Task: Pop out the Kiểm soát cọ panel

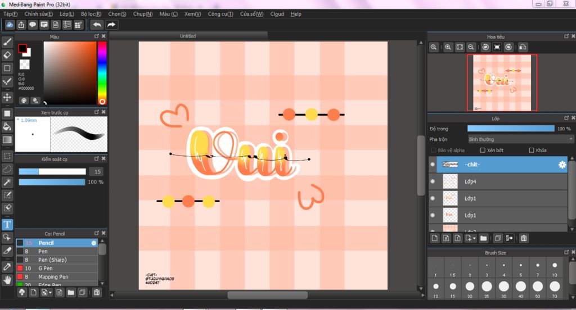Action: [x=97, y=158]
